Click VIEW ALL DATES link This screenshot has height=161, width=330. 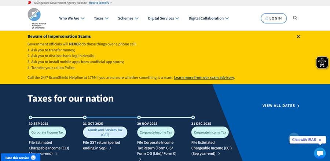281,106
